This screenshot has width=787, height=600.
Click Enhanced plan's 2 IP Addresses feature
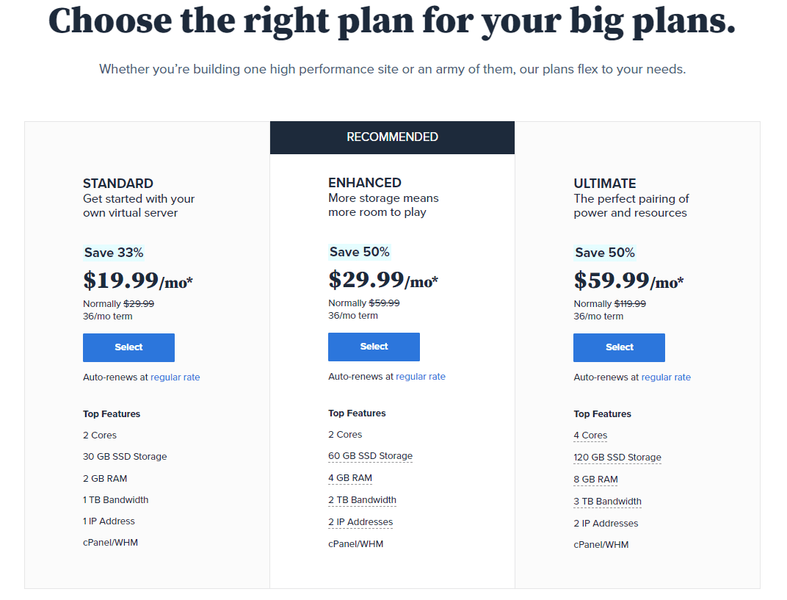pos(360,522)
